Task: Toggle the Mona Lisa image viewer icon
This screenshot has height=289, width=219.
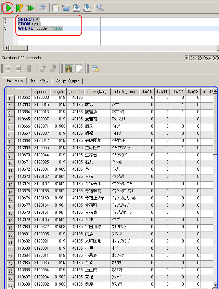Action: [x=69, y=68]
